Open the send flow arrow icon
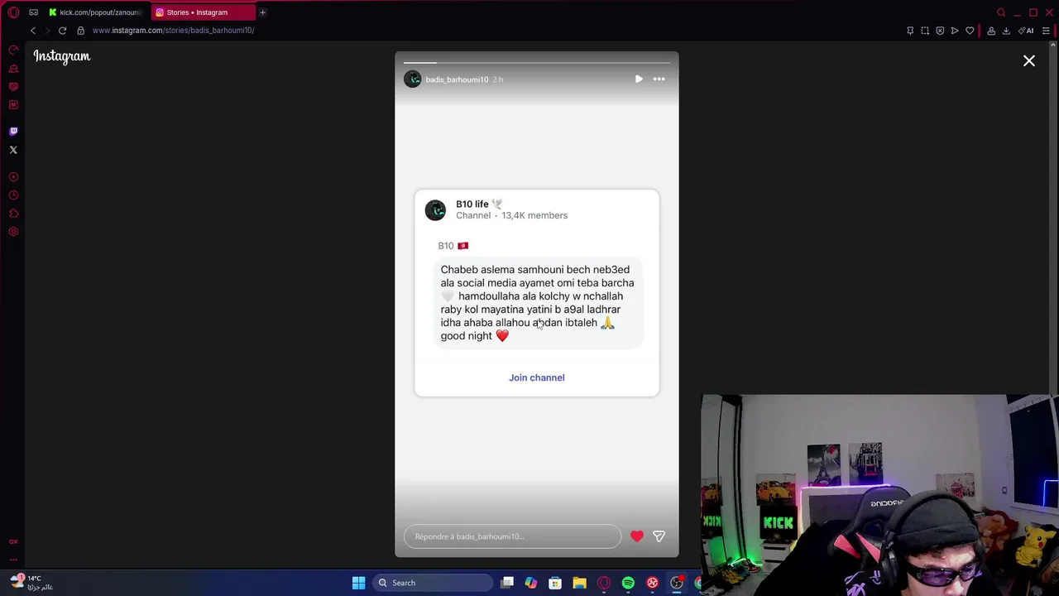Viewport: 1059px width, 596px height. point(955,31)
